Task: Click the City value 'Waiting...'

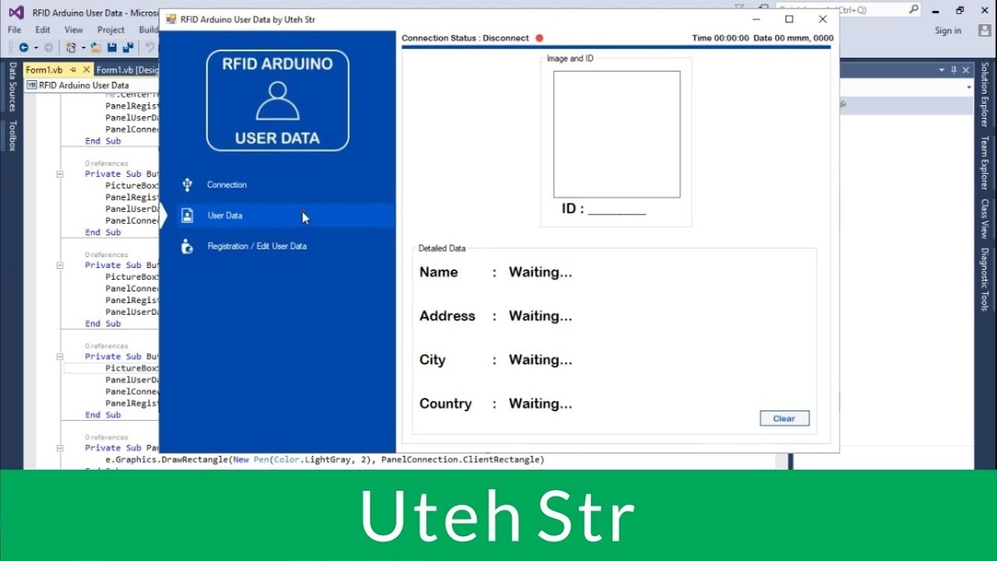Action: (x=541, y=359)
